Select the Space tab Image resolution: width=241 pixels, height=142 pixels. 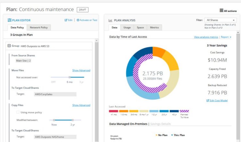(140, 28)
